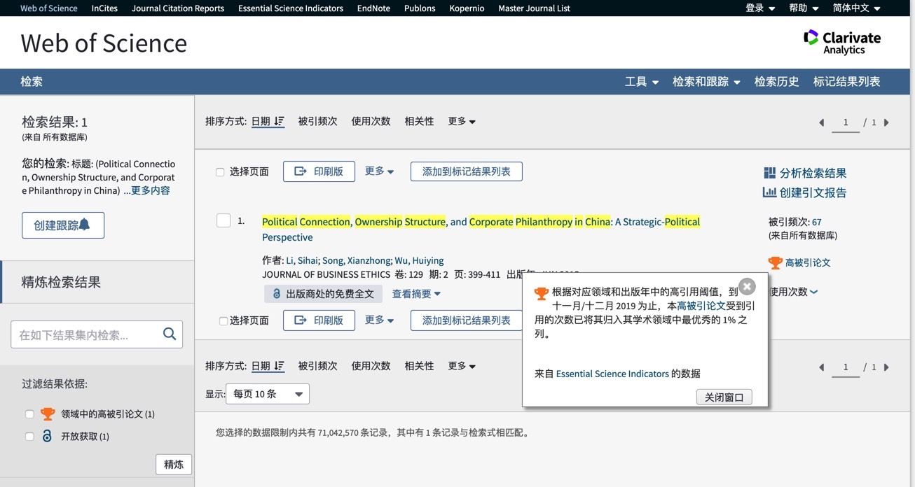Click the Clarivate Analytics logo
The height and width of the screenshot is (487, 915).
pos(842,42)
